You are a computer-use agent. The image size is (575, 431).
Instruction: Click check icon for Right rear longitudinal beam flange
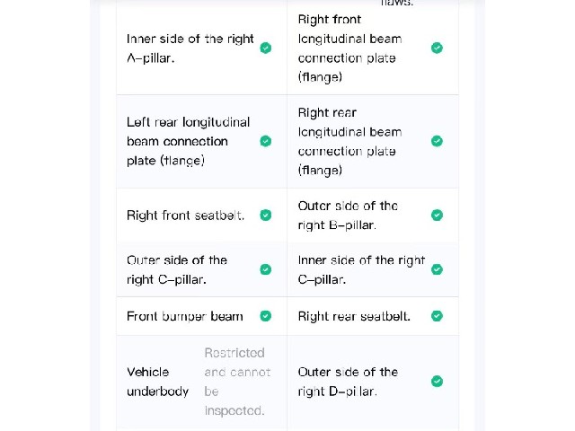437,141
